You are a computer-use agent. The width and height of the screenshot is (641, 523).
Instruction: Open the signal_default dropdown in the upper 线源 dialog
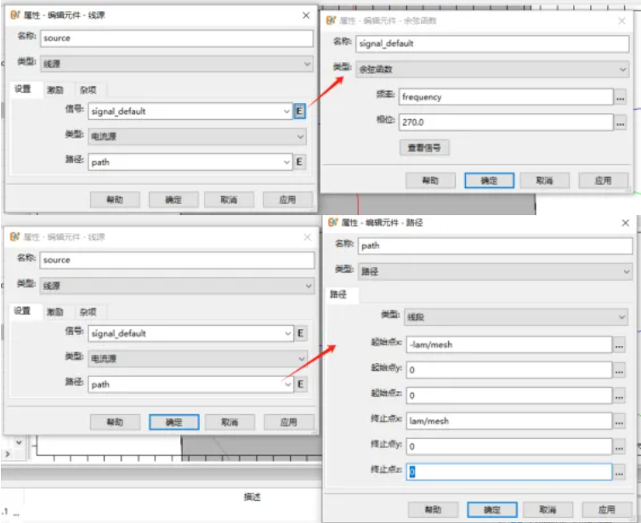(x=286, y=111)
